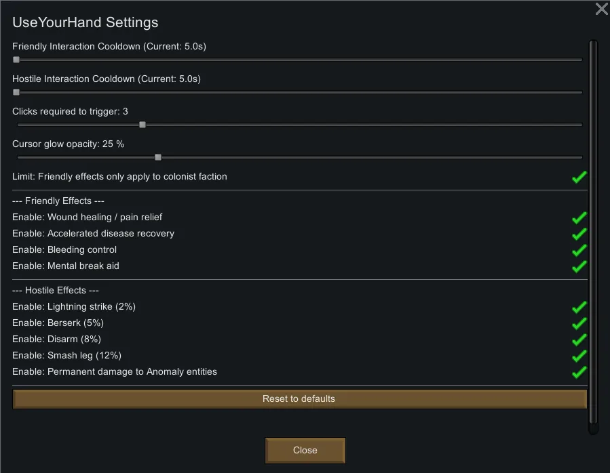The height and width of the screenshot is (473, 610).
Task: Click the Cursor glow opacity slider handle
Action: 158,157
